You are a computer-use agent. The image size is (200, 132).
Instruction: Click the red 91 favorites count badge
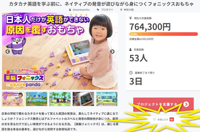pos(172,119)
